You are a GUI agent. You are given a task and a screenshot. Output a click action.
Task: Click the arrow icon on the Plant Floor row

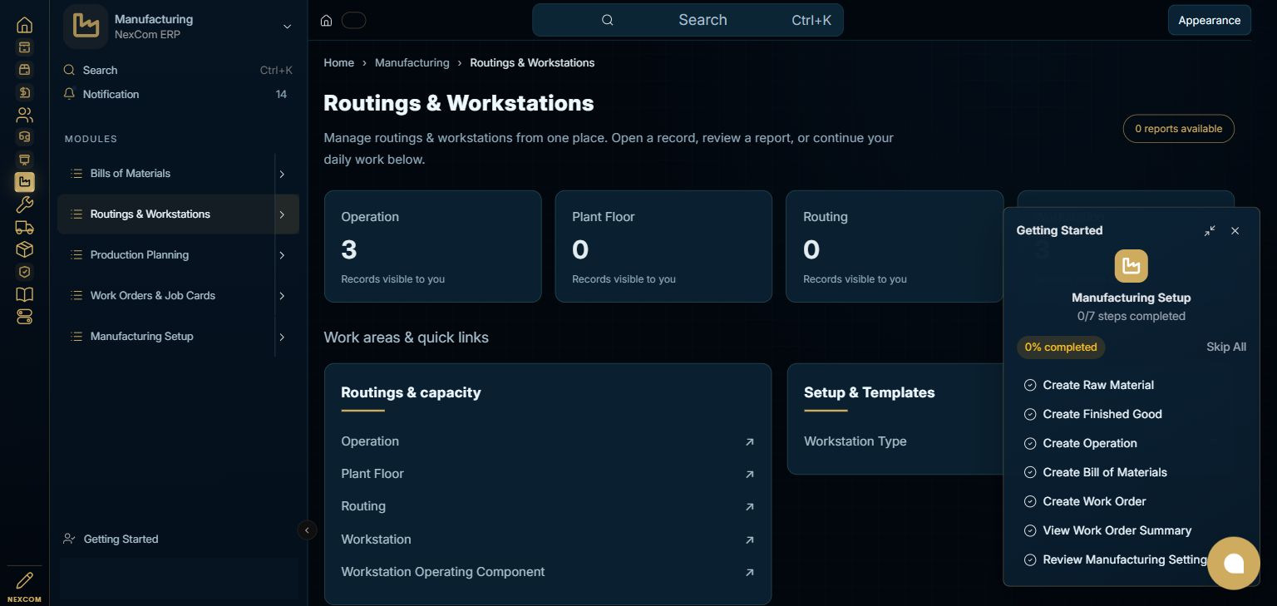coord(750,475)
